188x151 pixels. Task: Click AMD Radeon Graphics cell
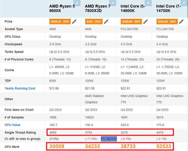[95, 99]
